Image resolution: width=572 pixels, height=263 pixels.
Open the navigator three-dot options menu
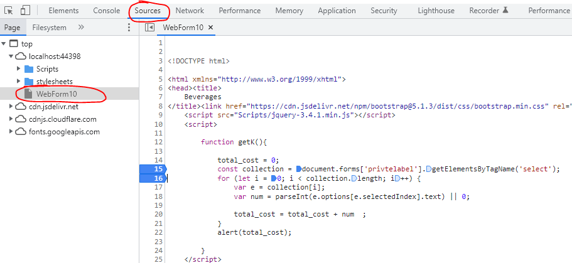point(129,28)
